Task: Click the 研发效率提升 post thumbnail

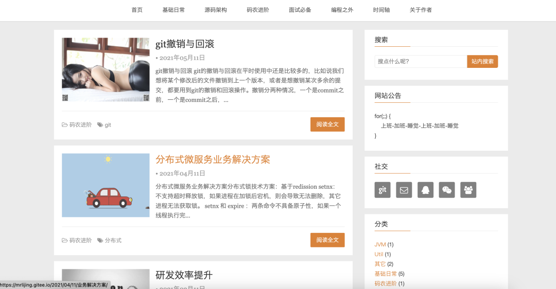Action: tap(106, 279)
